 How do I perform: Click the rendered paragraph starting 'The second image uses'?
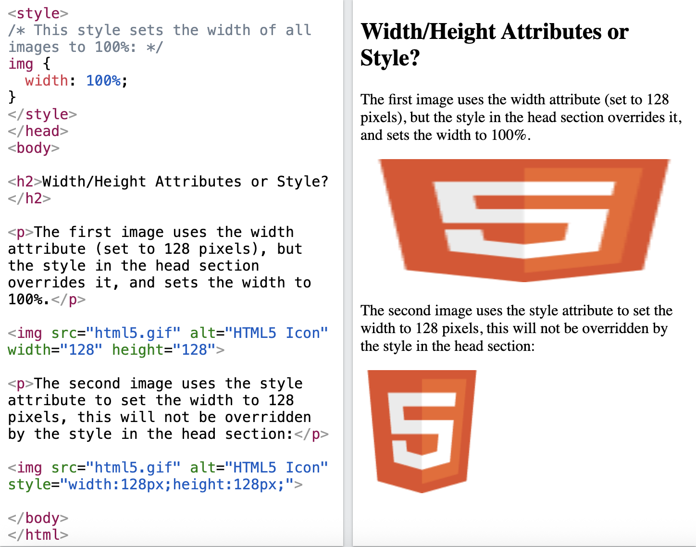[x=516, y=328]
